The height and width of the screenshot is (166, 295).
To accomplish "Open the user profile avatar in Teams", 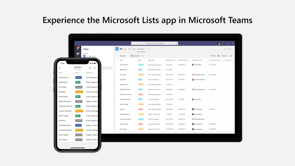I will click(219, 43).
